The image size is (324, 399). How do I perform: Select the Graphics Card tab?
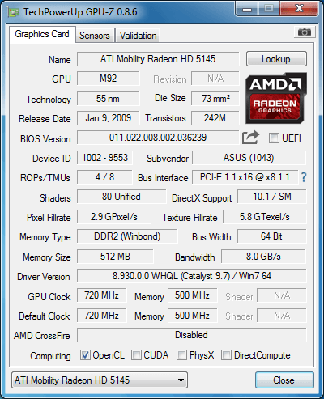(42, 34)
